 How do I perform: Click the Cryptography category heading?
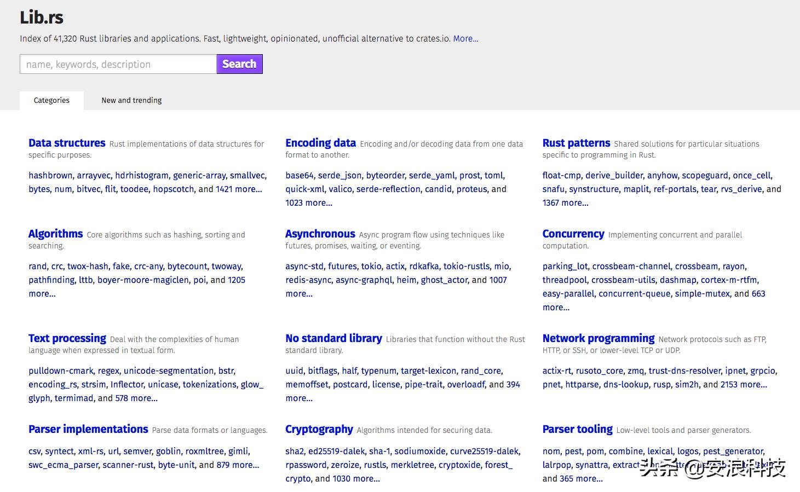coord(319,429)
